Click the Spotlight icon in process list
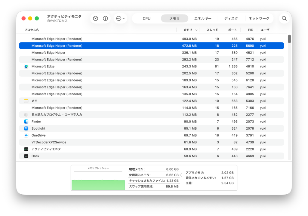Screen dimensions: 308x216 [x=26, y=128]
